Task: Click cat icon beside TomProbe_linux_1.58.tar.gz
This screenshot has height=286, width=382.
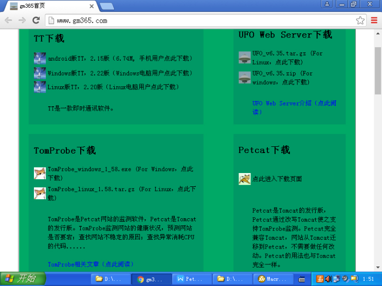Action: [x=40, y=193]
